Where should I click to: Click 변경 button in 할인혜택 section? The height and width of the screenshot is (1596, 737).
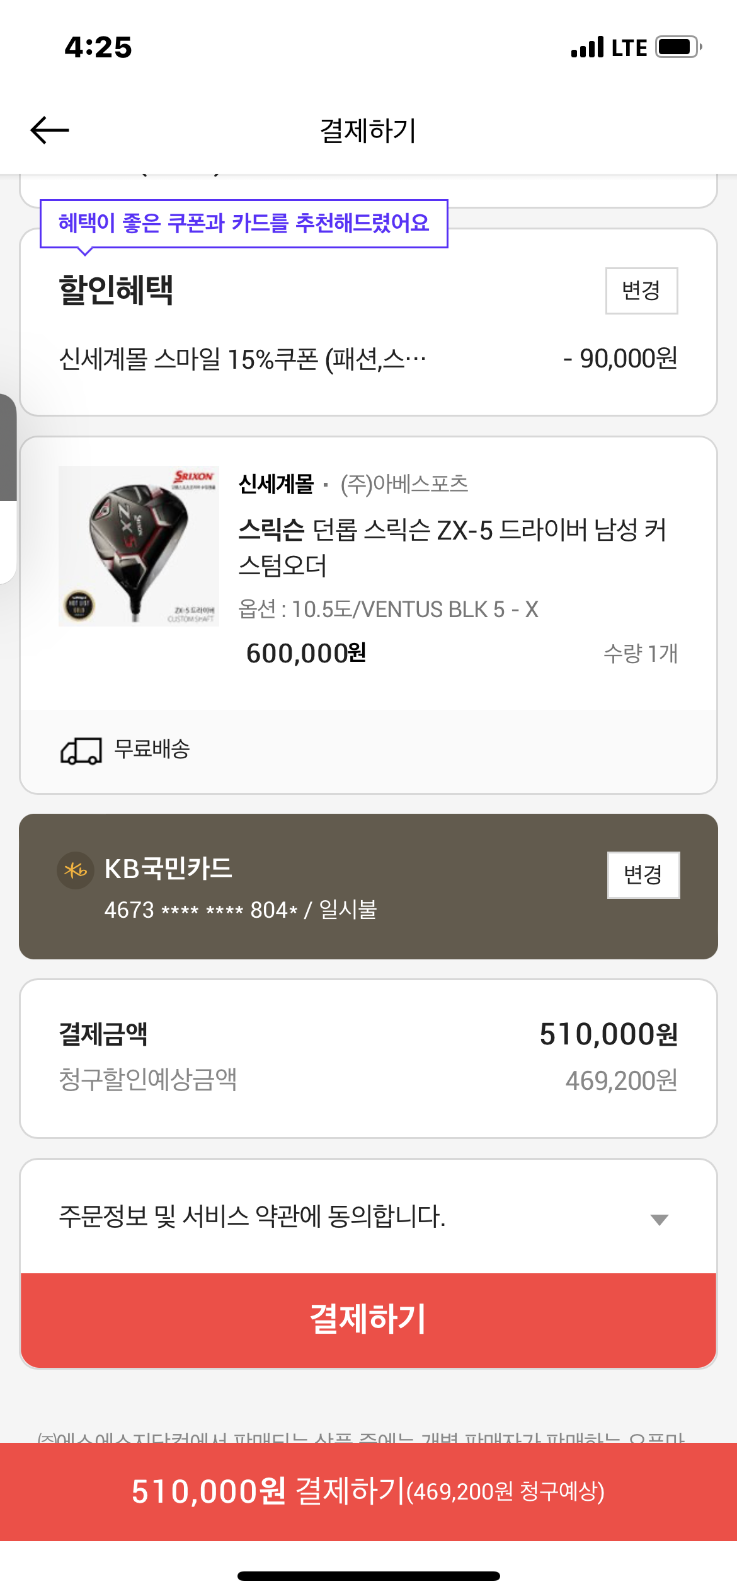641,291
